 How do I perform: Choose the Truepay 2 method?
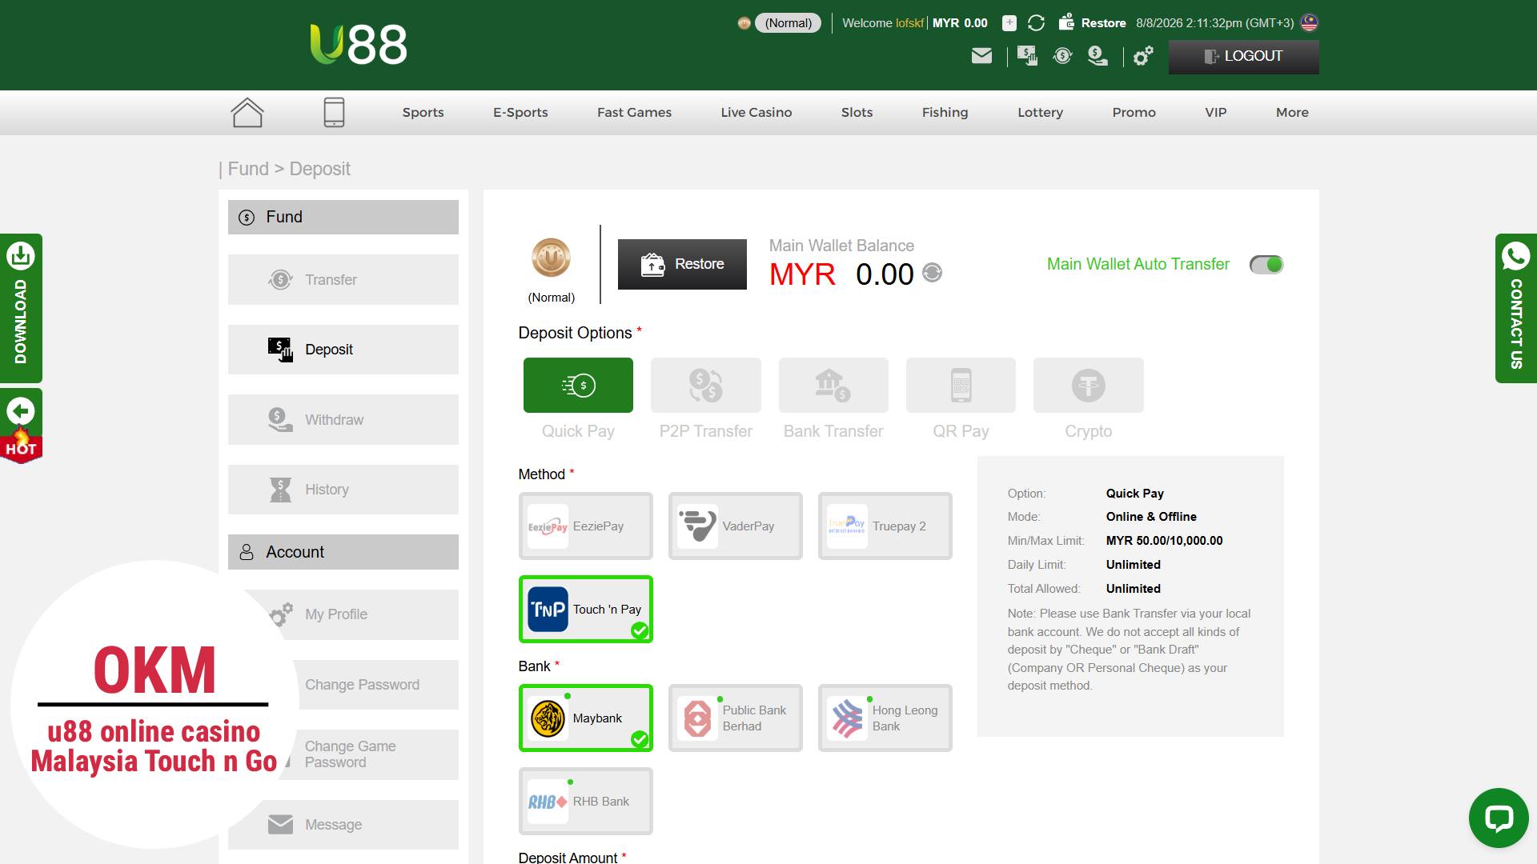(x=885, y=526)
